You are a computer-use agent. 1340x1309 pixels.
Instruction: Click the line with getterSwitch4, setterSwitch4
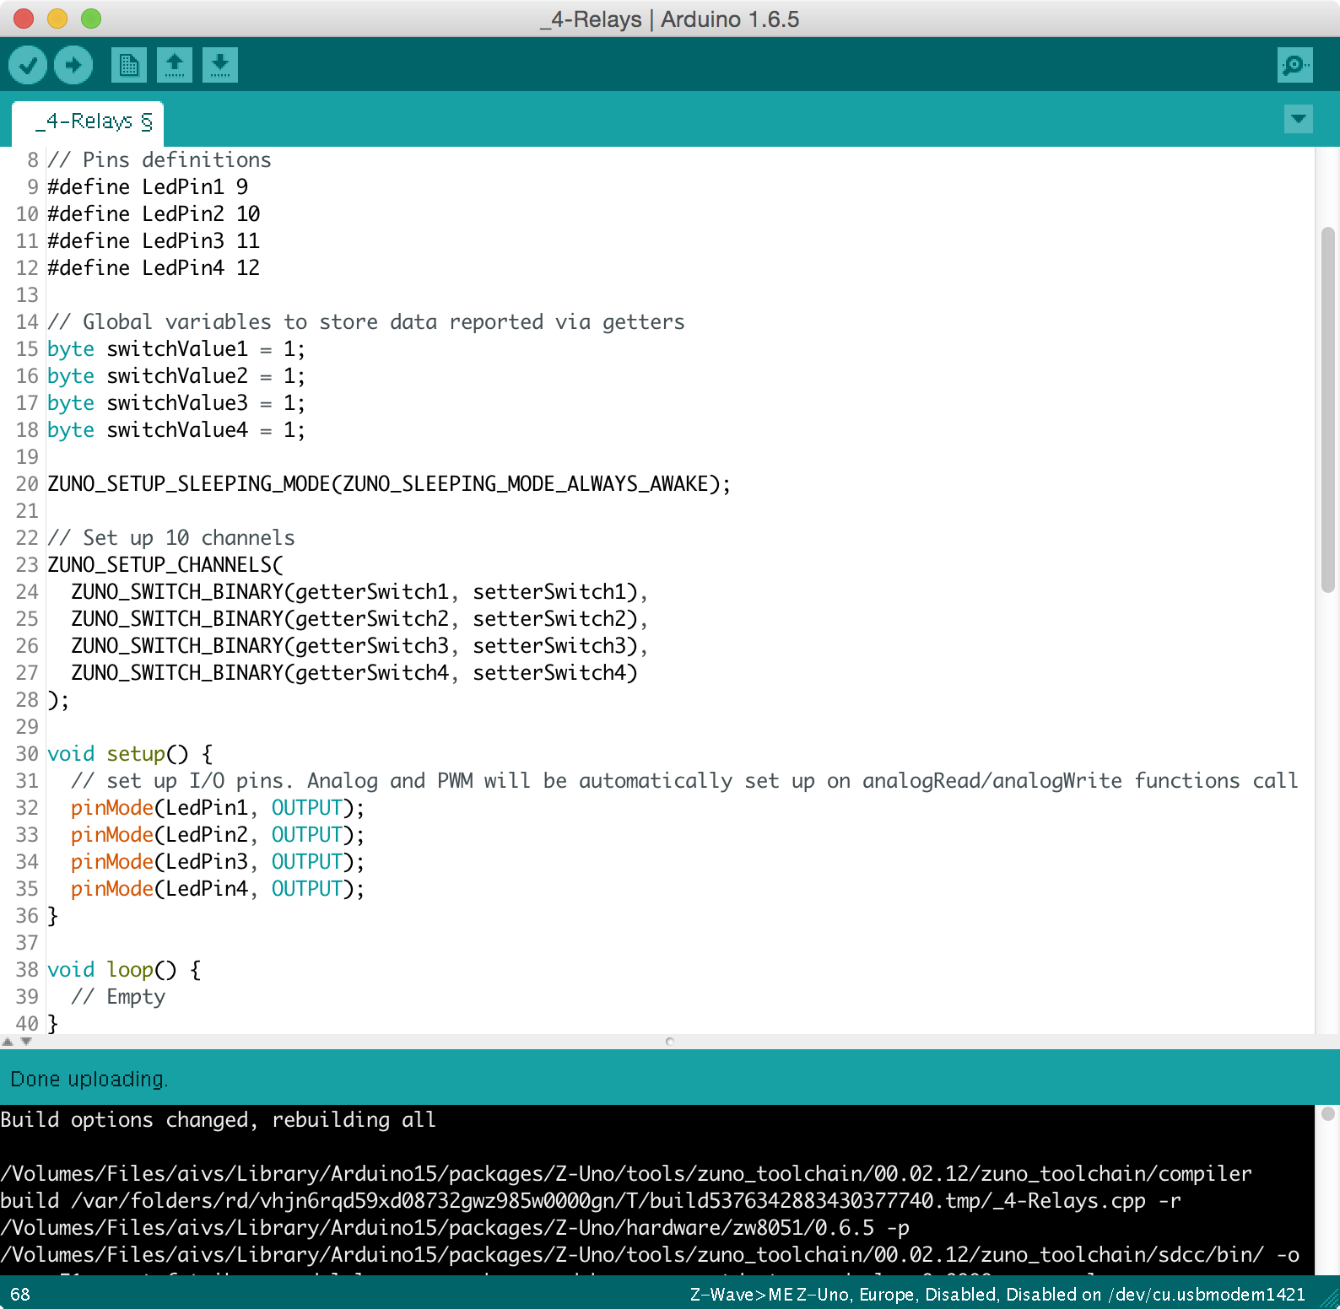pyautogui.click(x=354, y=672)
